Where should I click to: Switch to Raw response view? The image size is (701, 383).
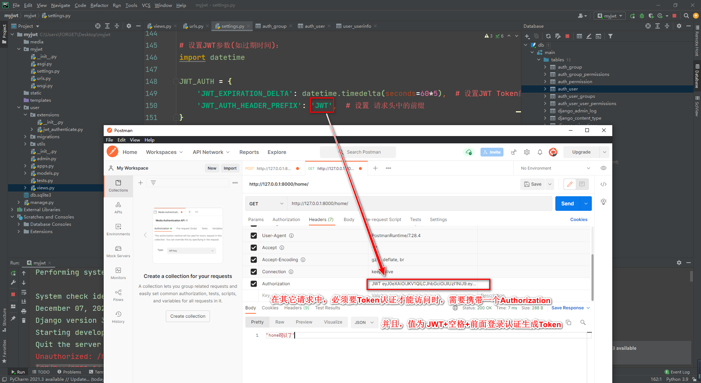click(280, 322)
